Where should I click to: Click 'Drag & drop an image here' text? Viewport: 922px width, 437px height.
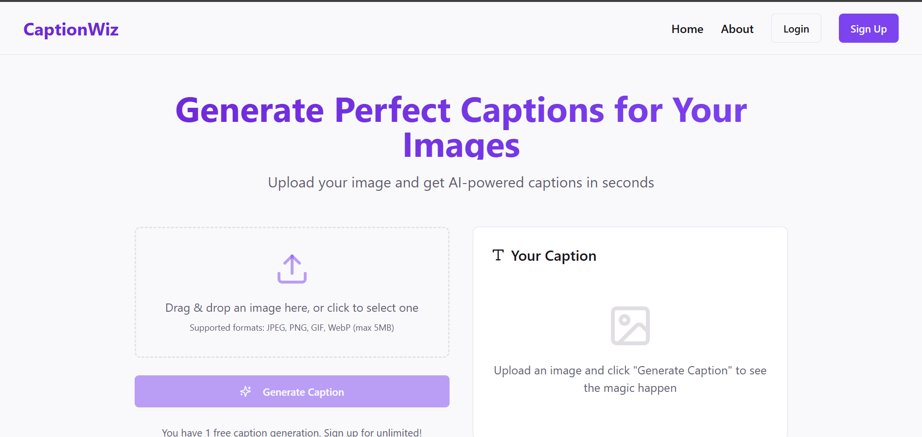point(292,308)
